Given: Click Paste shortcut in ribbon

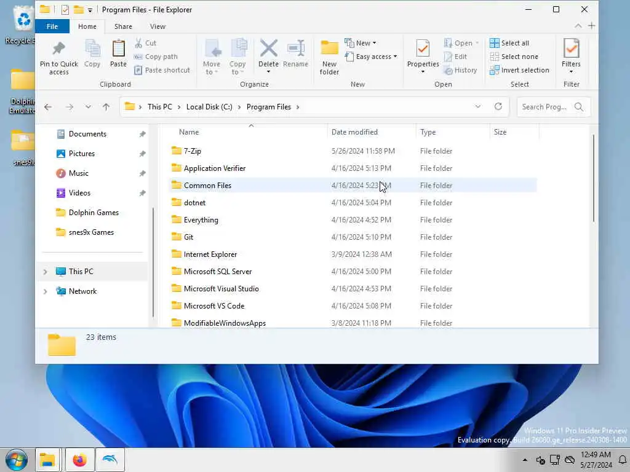Looking at the screenshot, I should 162,70.
